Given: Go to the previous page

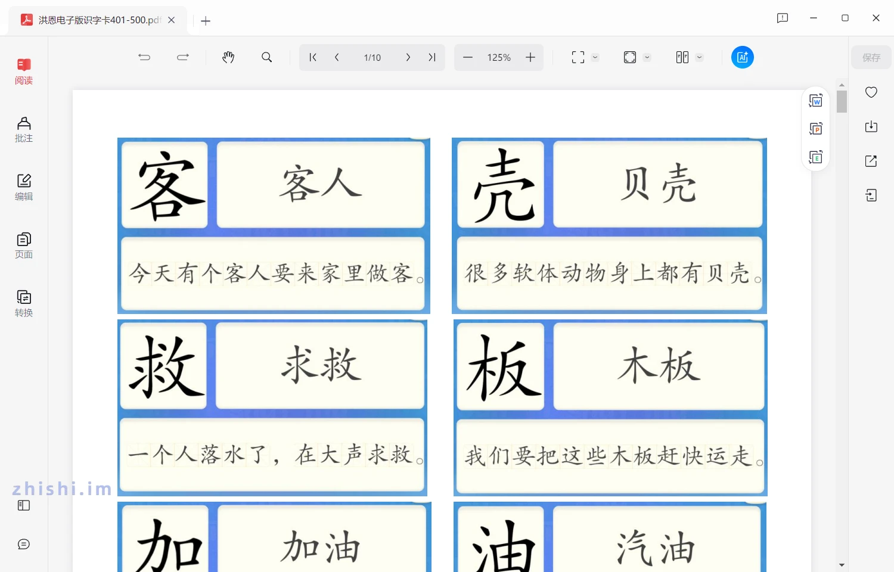Looking at the screenshot, I should point(337,57).
